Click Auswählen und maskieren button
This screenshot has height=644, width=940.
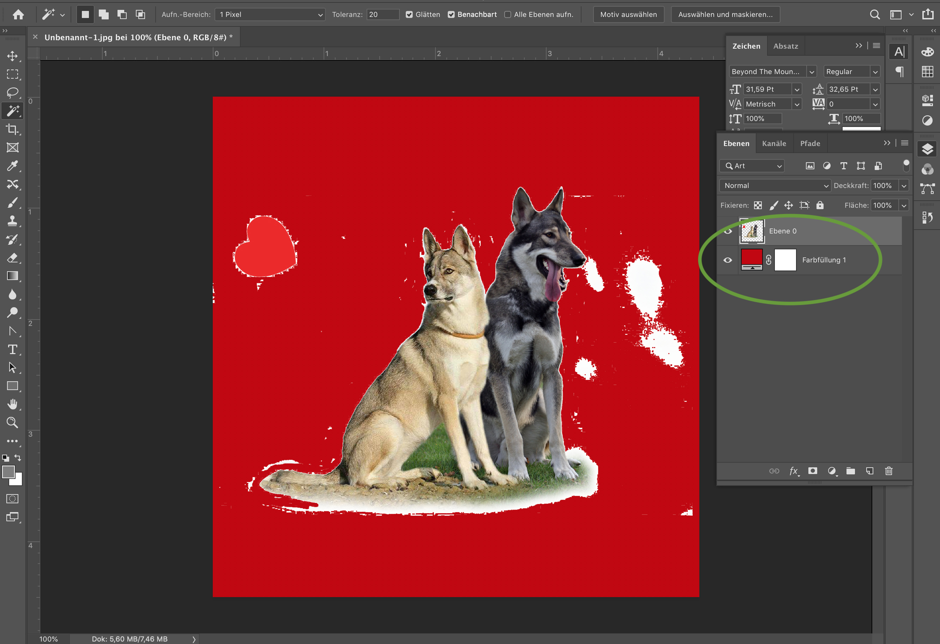(725, 14)
